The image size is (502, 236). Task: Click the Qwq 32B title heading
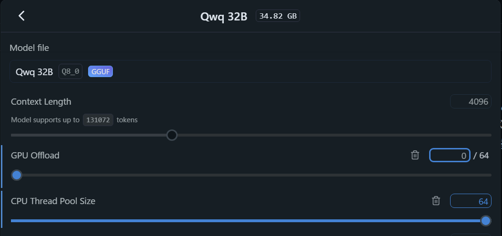(224, 17)
